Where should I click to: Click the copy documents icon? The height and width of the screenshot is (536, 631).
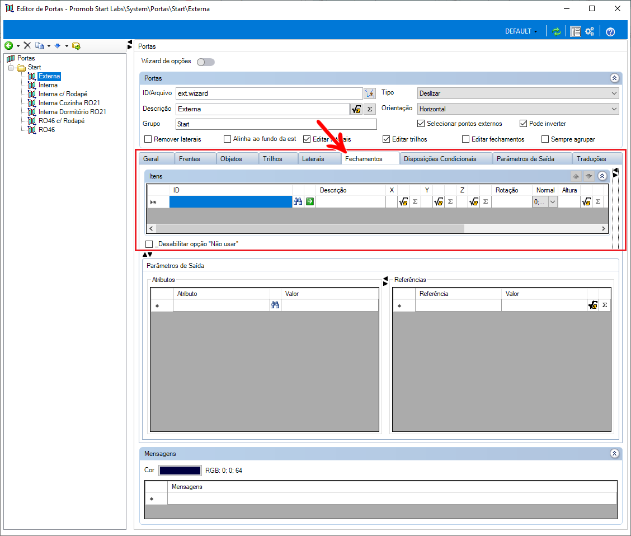(39, 46)
